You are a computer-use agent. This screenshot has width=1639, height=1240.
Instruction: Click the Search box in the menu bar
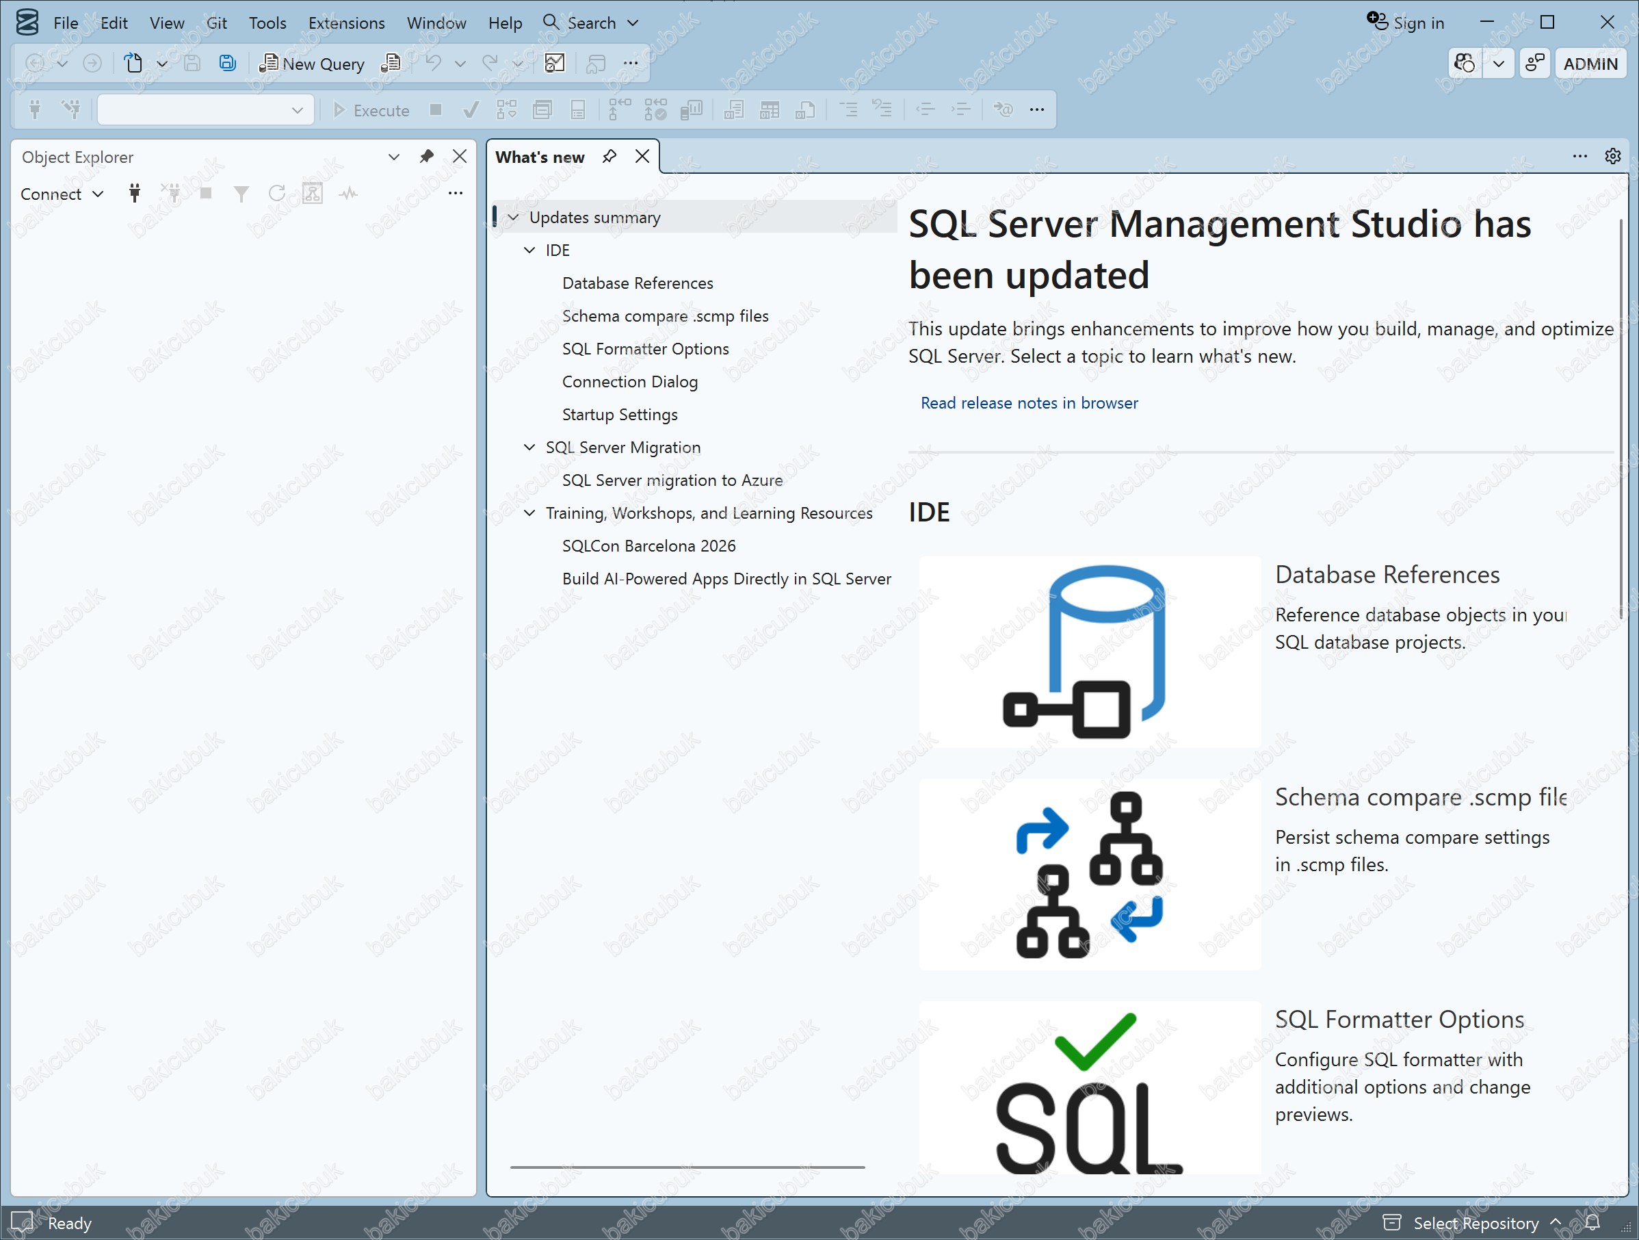[x=591, y=23]
